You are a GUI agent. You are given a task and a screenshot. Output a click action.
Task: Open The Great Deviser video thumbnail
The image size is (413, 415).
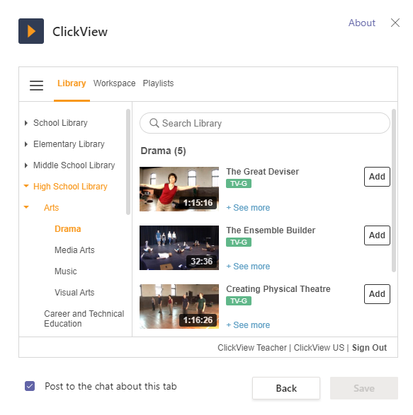point(179,189)
